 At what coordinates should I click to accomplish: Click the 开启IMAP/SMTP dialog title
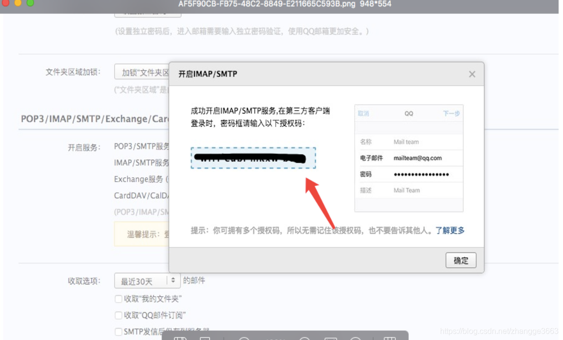click(208, 74)
